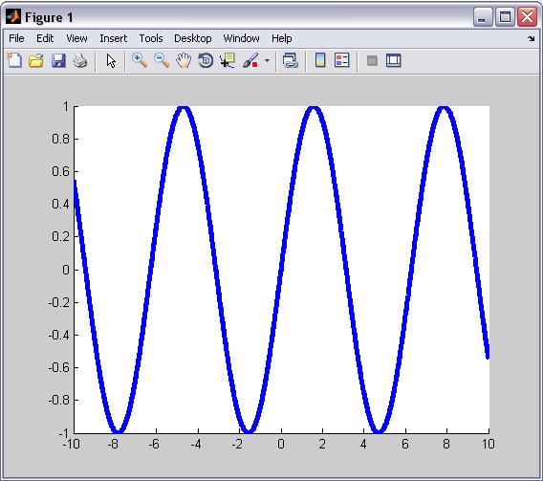Click the New Figure toolbar icon
Image resolution: width=543 pixels, height=481 pixels.
click(14, 60)
